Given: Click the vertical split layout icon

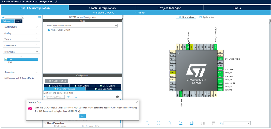Looking at the screenshot, I should (203, 123).
